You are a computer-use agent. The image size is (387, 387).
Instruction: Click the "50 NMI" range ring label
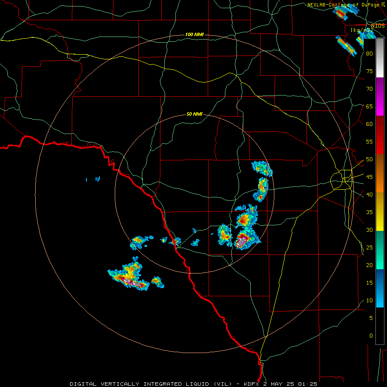[x=194, y=114]
